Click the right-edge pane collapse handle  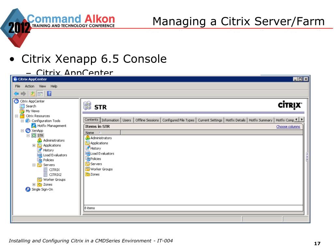(x=307, y=157)
